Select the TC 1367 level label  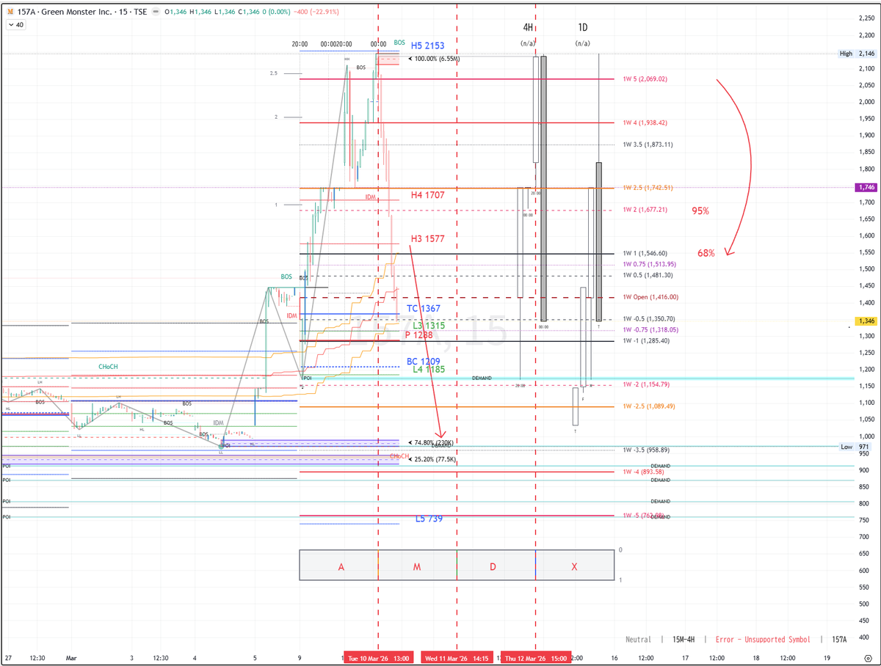(x=424, y=309)
